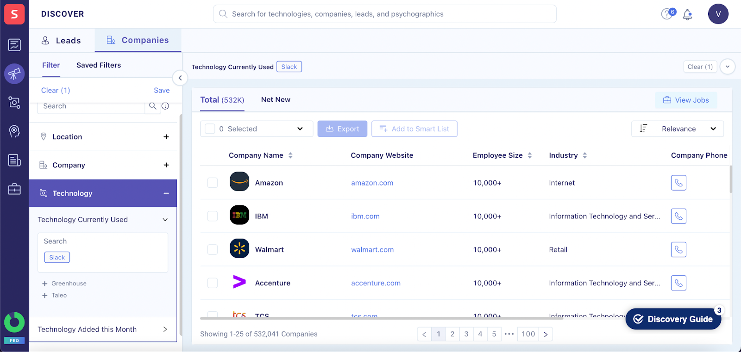
Task: Go to results page 2
Action: tap(452, 334)
